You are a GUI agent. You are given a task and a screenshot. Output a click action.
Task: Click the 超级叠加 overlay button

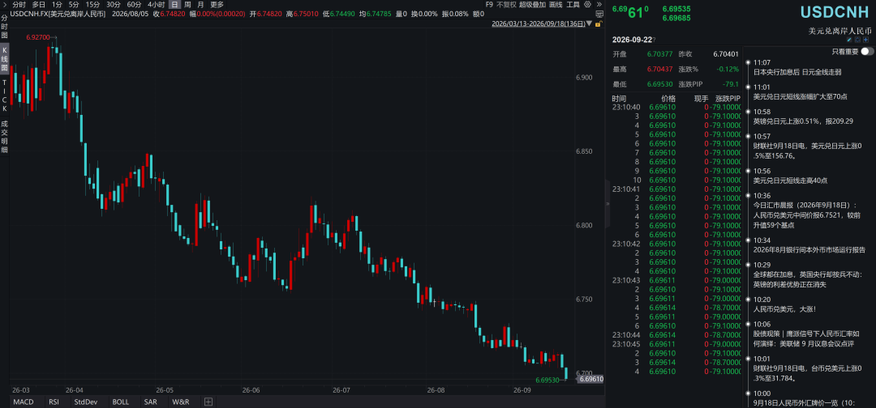(x=532, y=5)
